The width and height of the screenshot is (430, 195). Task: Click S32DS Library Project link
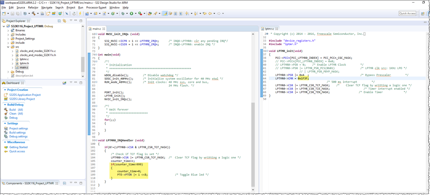pos(22,99)
